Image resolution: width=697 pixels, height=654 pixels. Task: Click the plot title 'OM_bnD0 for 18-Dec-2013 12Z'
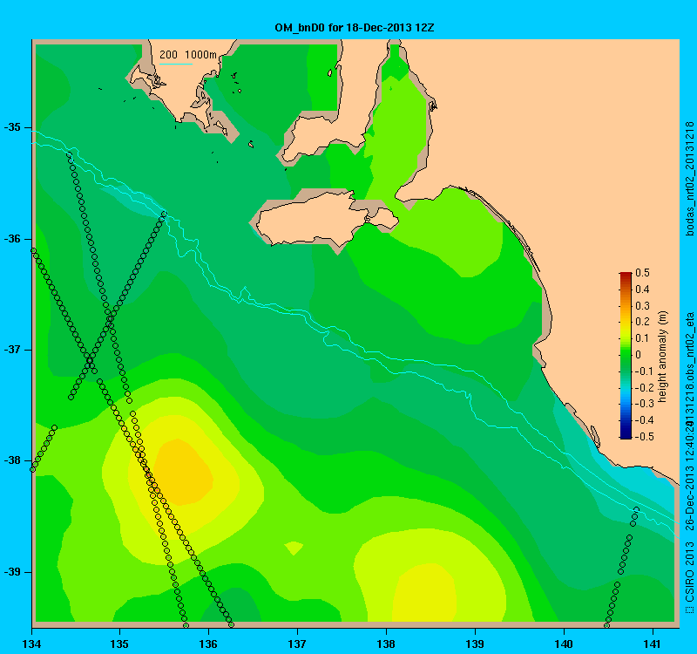355,28
